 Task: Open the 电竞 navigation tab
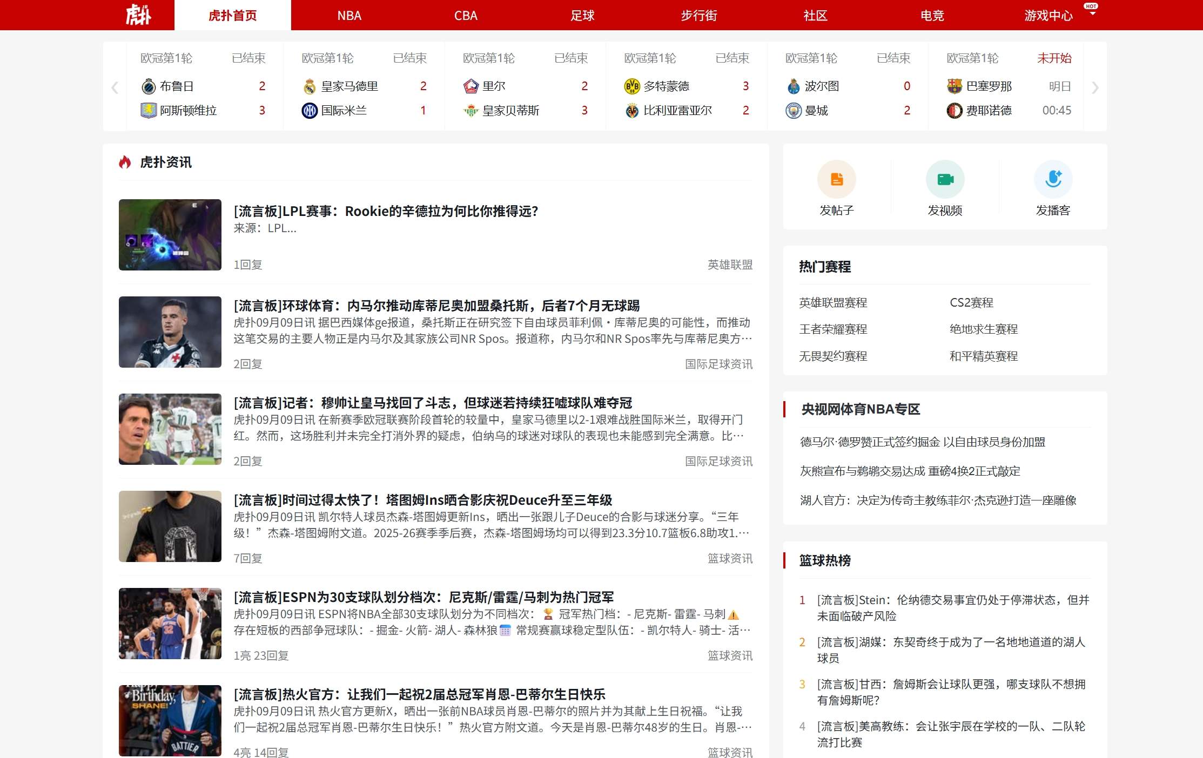(x=932, y=15)
